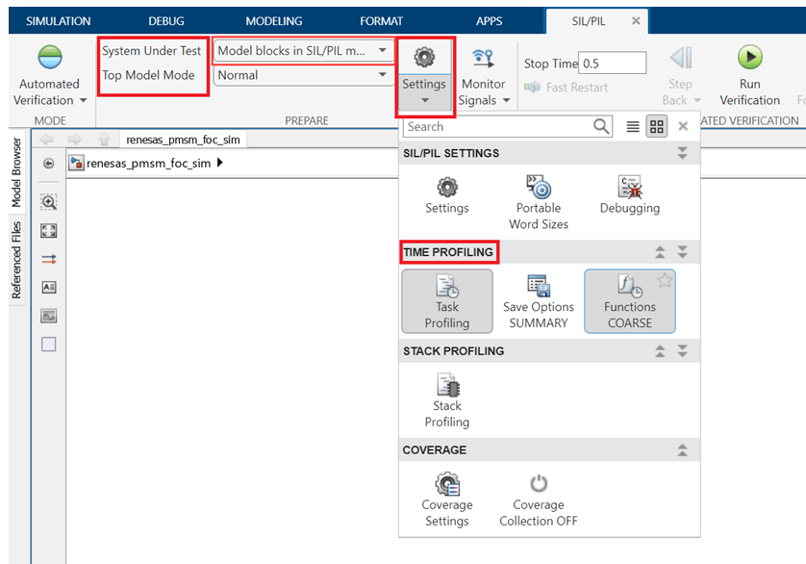Open Top Model Mode dropdown
Viewport: 806px width, 564px height.
coord(303,75)
